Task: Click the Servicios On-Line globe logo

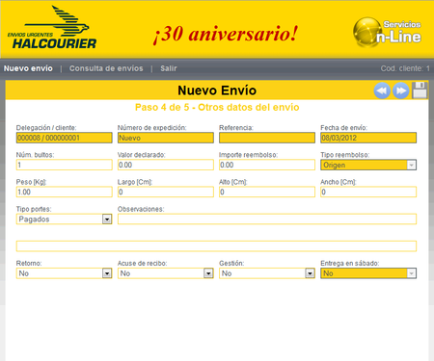Action: click(387, 32)
